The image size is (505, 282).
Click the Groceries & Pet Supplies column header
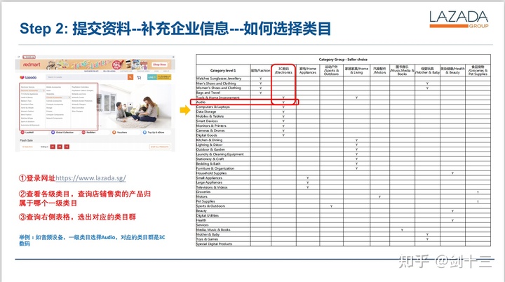[478, 70]
